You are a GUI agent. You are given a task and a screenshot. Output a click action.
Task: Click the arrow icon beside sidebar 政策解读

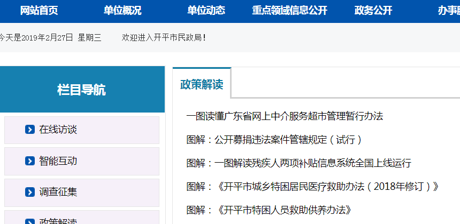pos(30,221)
